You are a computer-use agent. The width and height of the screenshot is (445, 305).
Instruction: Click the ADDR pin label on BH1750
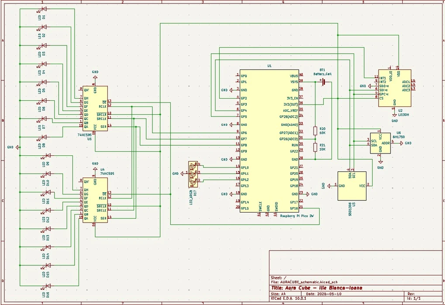(386, 143)
